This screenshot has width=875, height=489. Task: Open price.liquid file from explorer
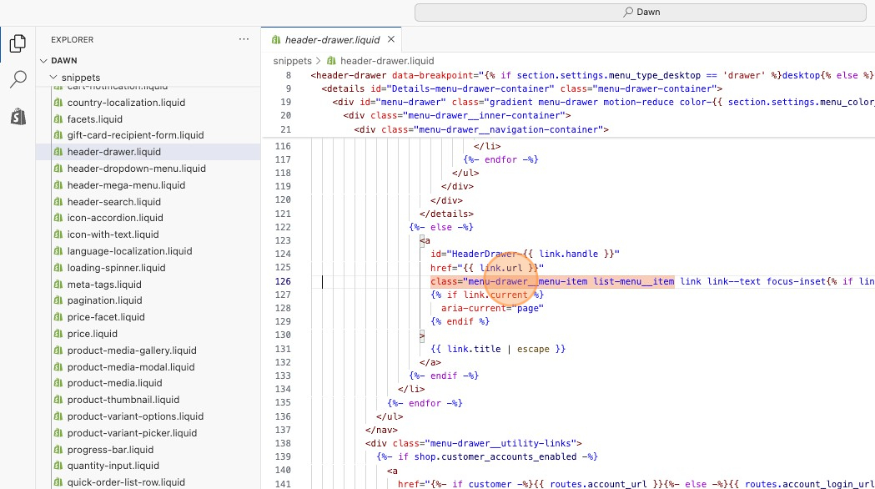click(x=91, y=334)
